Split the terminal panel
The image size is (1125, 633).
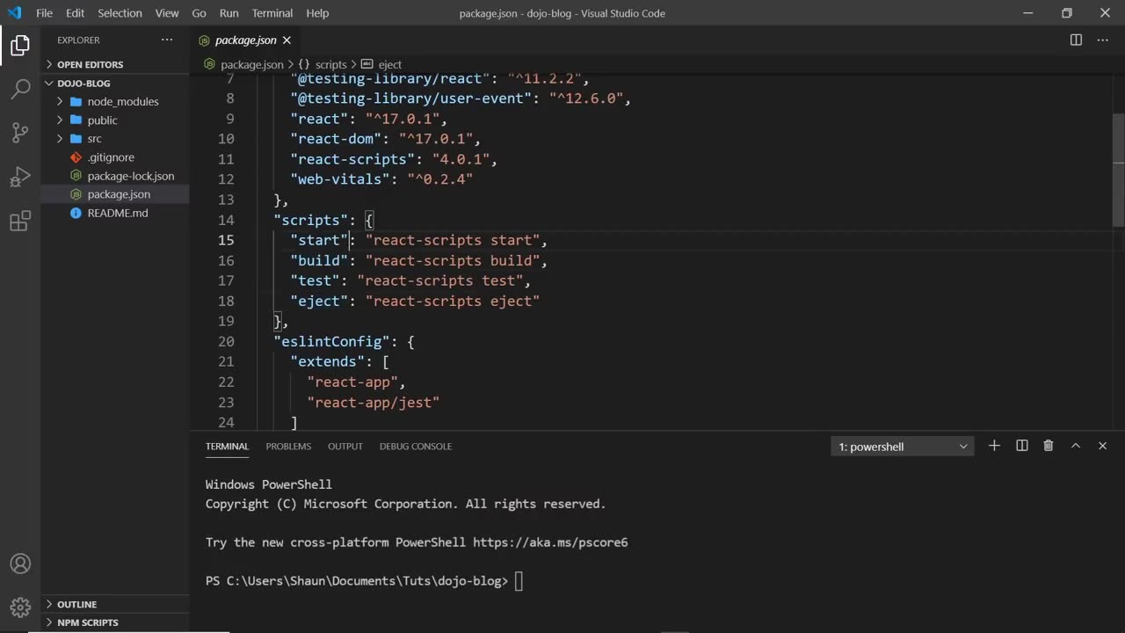click(x=1021, y=446)
